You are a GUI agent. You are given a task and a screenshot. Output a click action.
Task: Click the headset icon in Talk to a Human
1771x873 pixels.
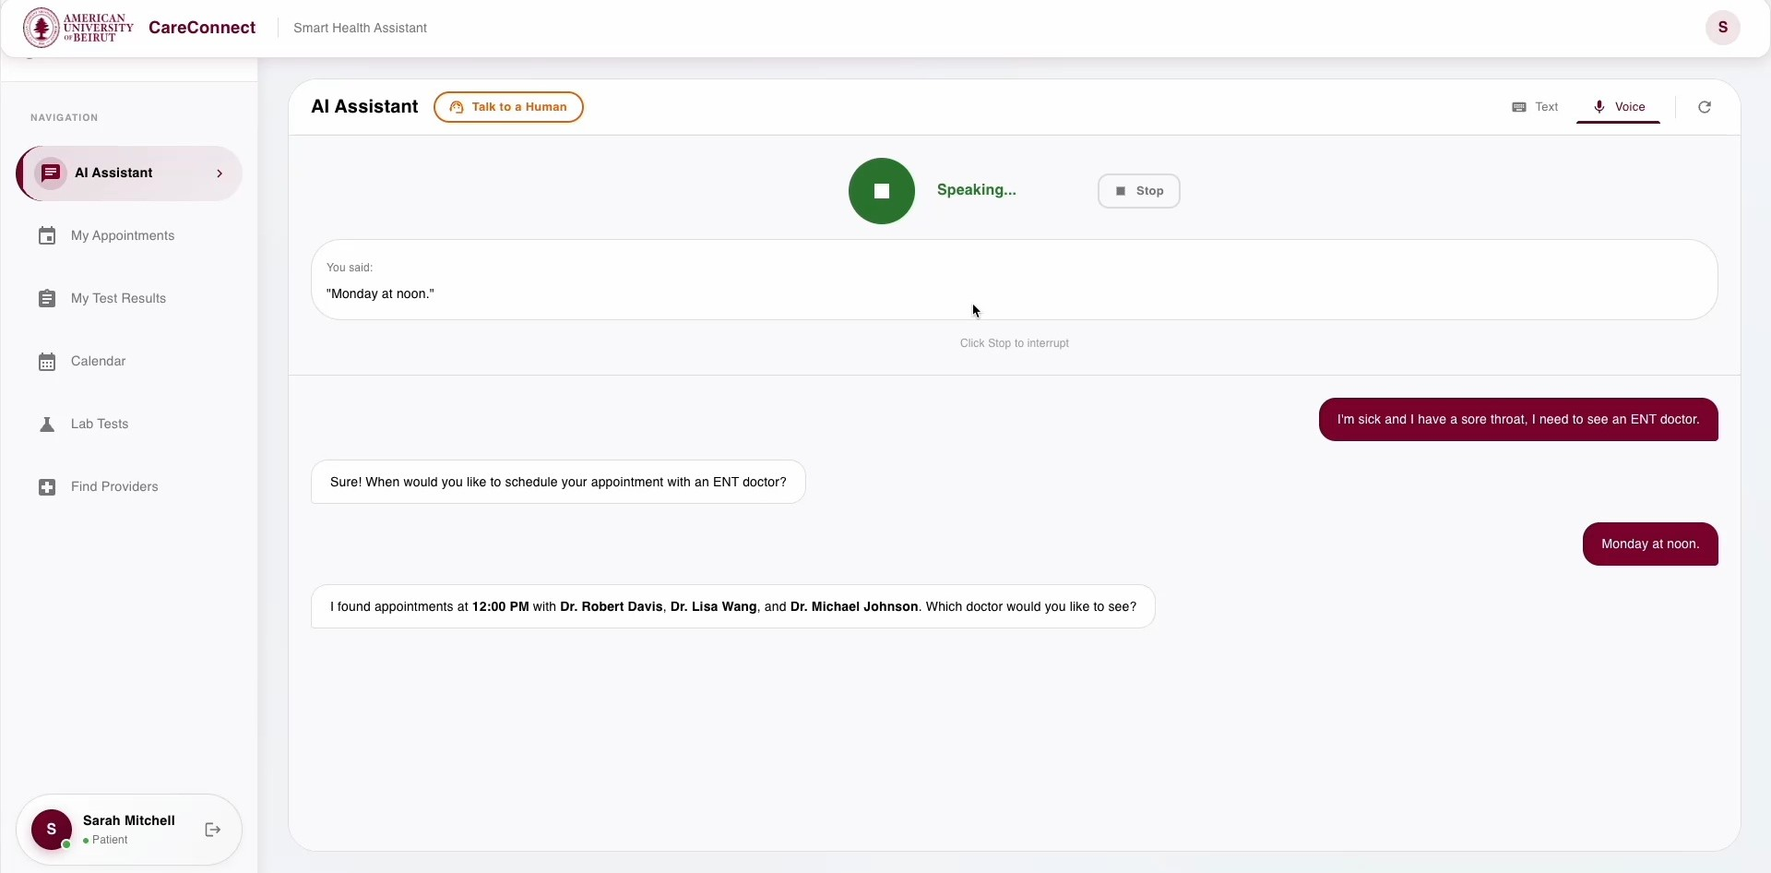pos(456,107)
